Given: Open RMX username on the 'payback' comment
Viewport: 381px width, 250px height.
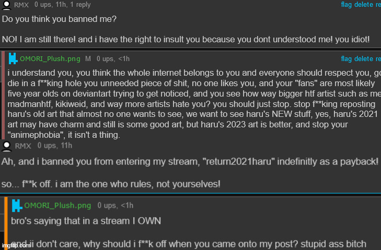Looking at the screenshot, I should pos(21,146).
